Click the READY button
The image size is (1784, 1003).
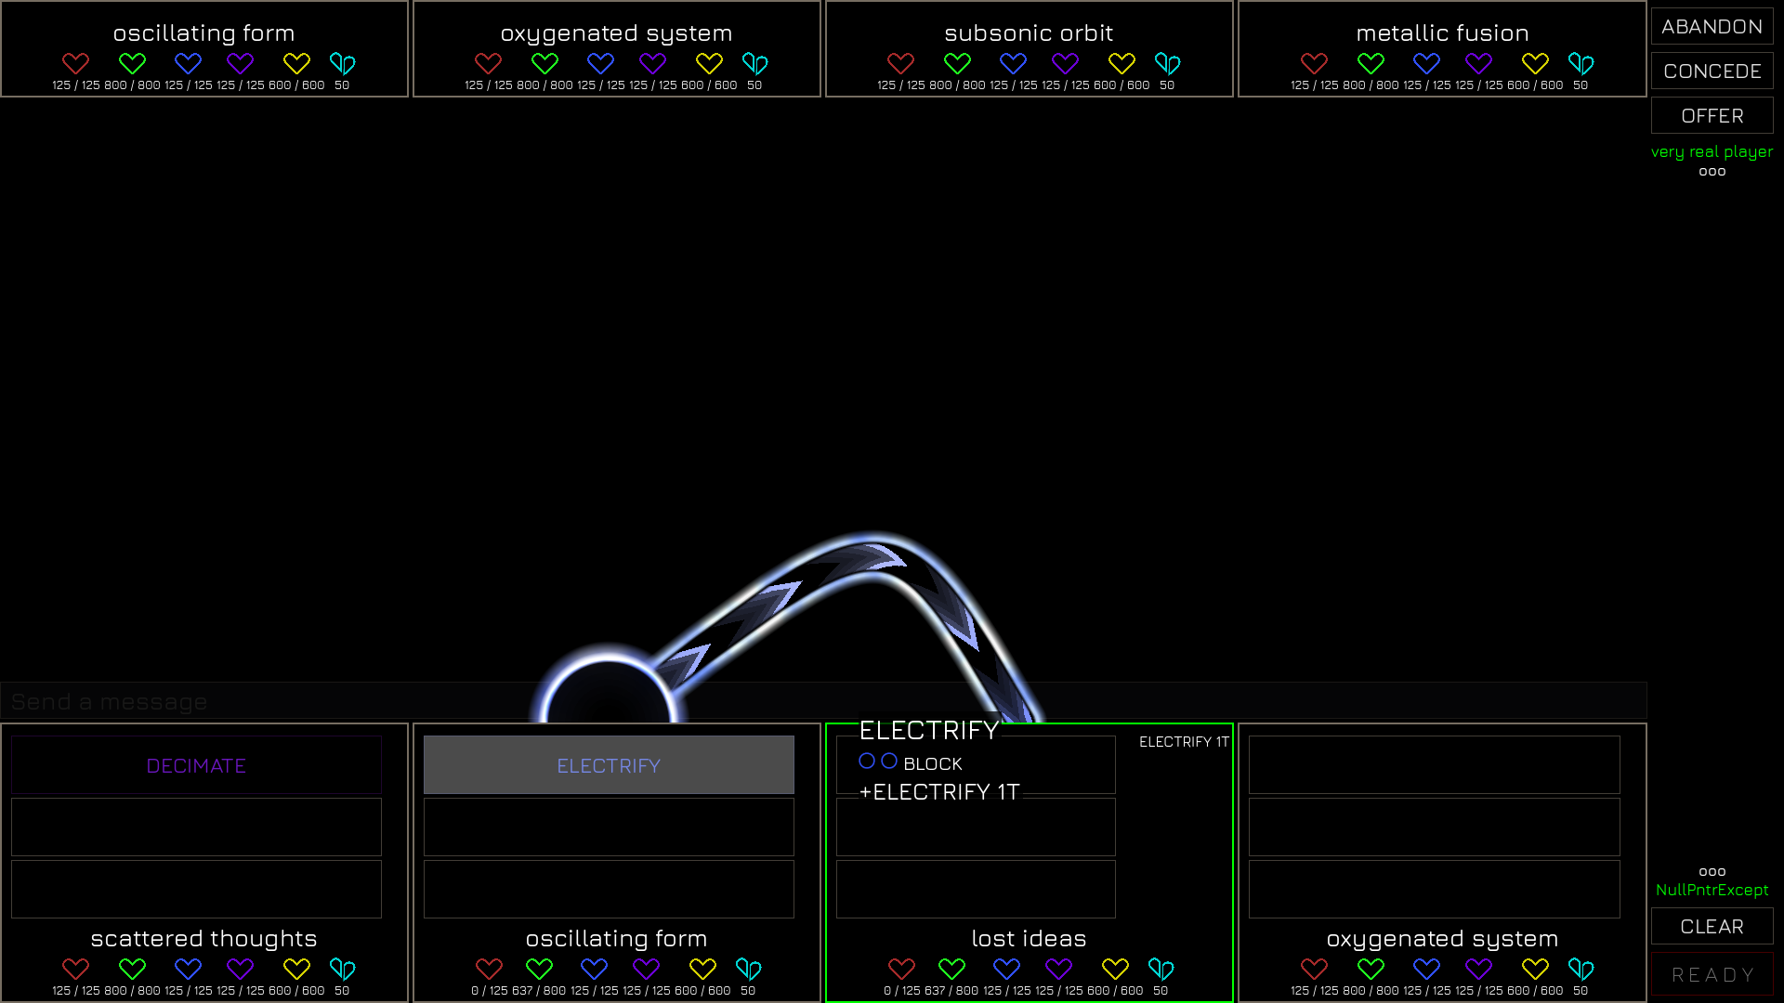pyautogui.click(x=1712, y=974)
